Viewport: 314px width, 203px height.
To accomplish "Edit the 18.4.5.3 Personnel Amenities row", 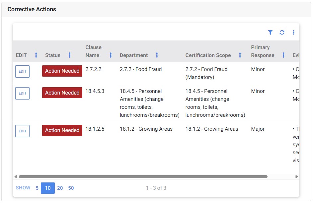I will coord(22,93).
